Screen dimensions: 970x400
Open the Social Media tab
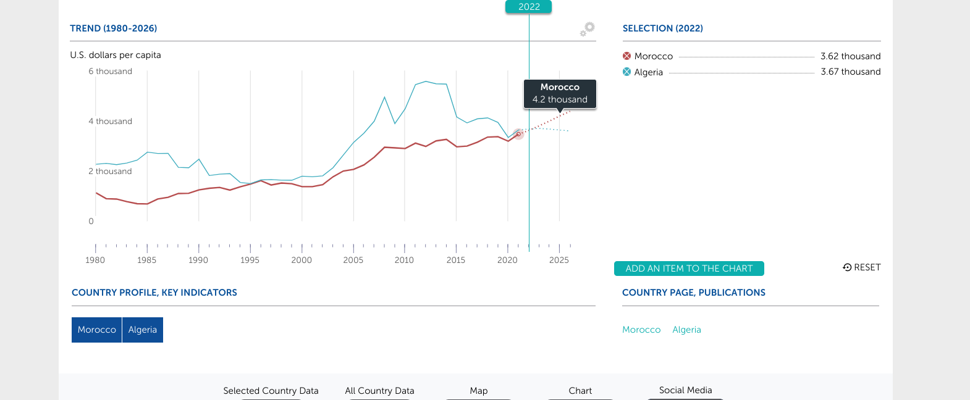click(685, 390)
